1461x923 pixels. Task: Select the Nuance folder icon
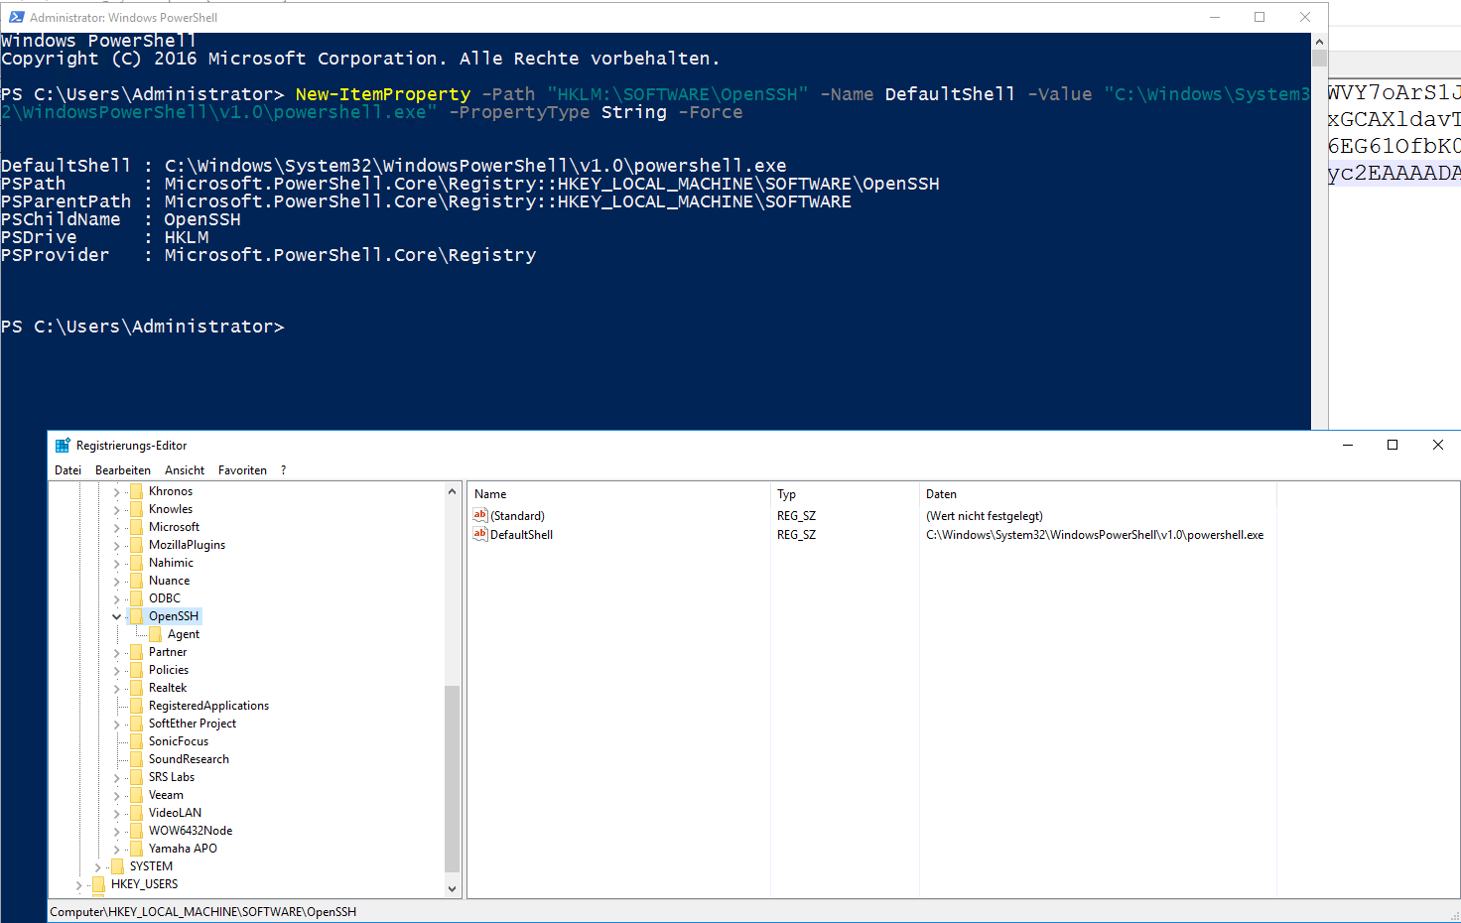[x=137, y=581]
